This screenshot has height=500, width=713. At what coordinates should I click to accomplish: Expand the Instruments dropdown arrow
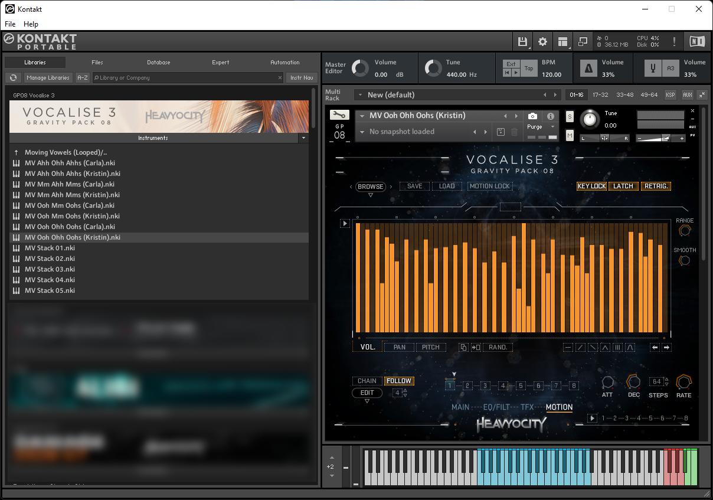click(303, 138)
